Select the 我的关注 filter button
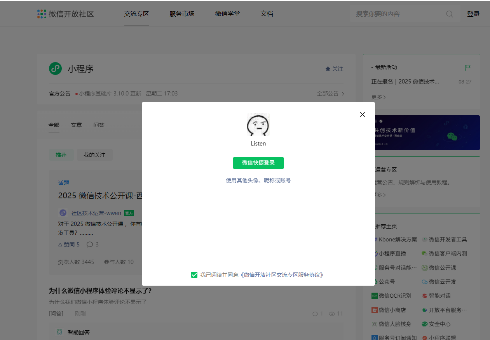Image resolution: width=490 pixels, height=340 pixels. coord(94,155)
